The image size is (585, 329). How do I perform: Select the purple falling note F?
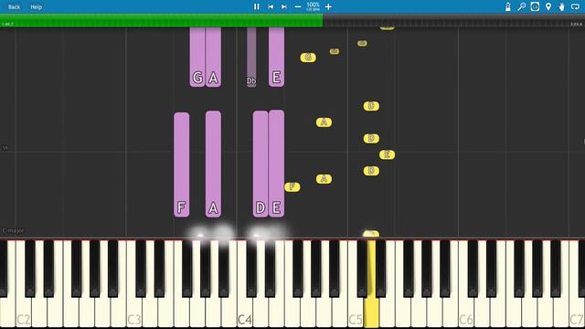[x=181, y=164]
